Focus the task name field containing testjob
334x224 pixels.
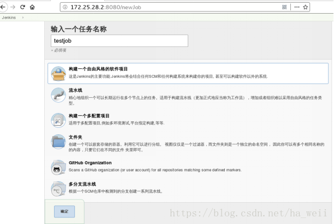(120, 41)
